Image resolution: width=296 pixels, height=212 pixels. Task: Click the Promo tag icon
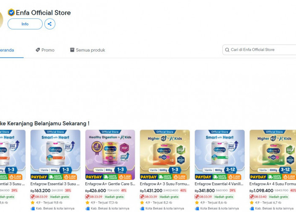[x=38, y=50]
